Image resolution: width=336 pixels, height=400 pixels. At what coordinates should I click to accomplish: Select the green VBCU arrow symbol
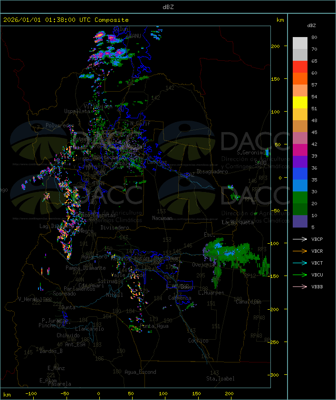[300, 275]
